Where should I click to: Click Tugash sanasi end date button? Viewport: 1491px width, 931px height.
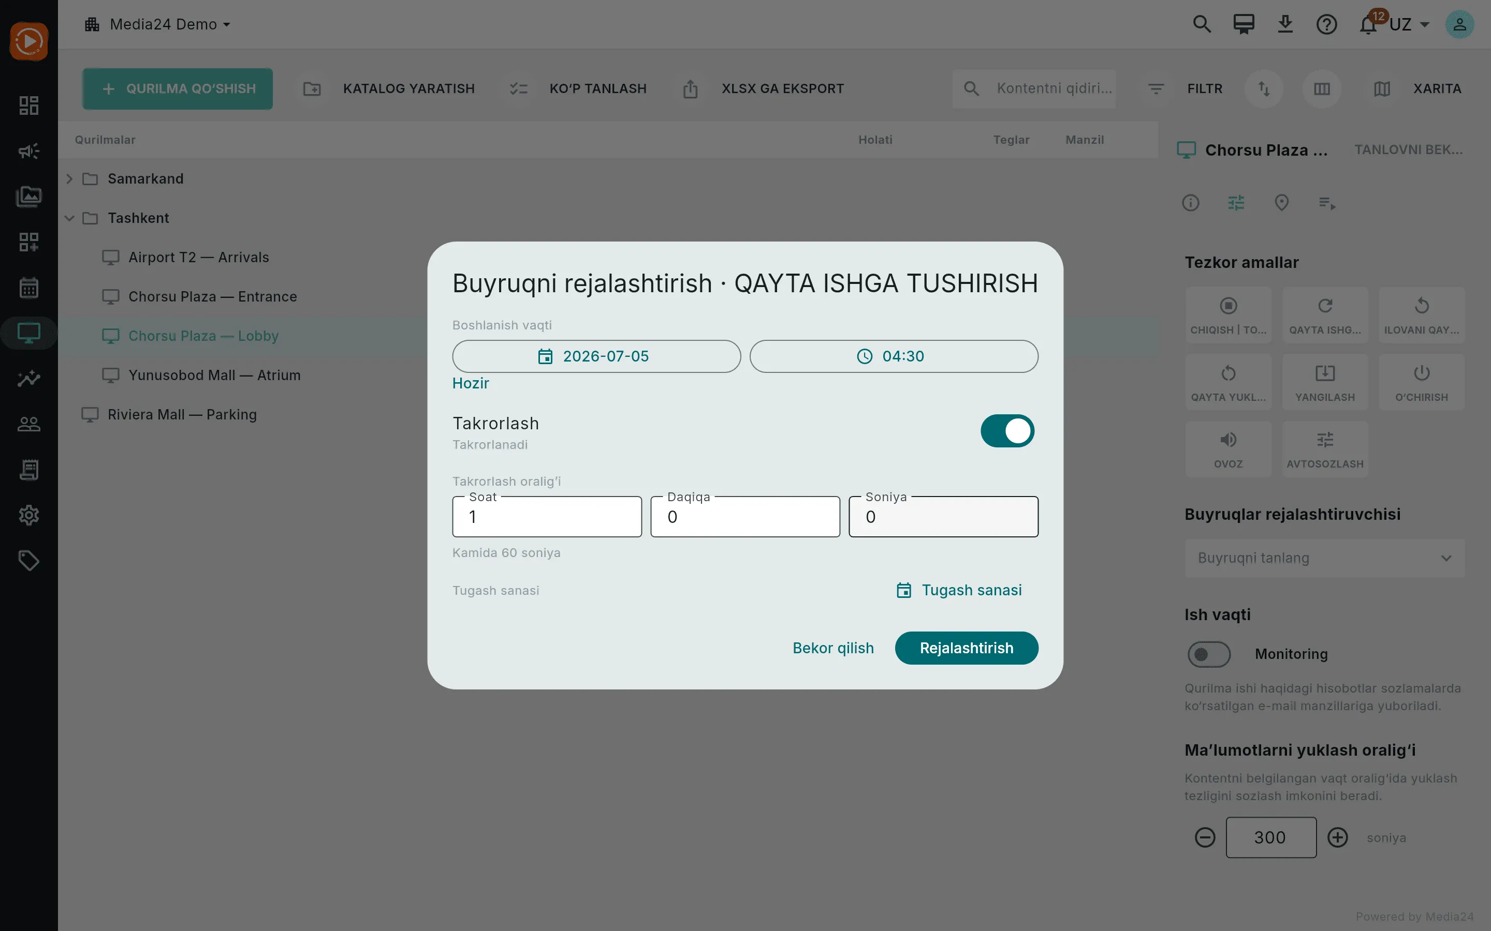(x=959, y=590)
